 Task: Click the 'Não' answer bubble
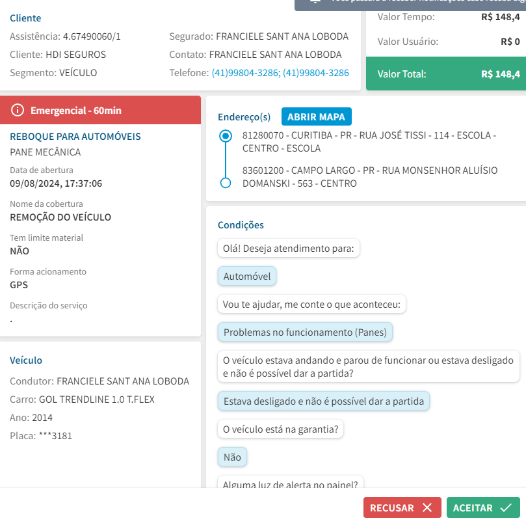coord(232,457)
